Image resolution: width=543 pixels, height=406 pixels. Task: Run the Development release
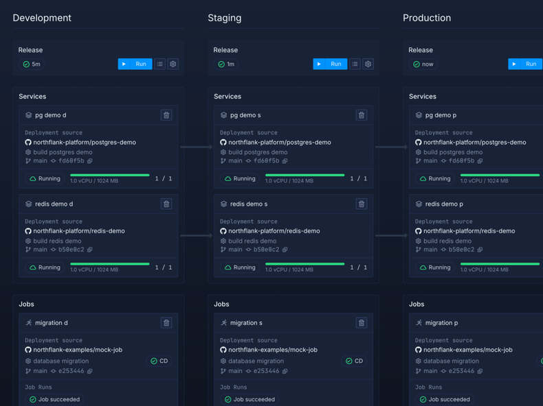(135, 64)
